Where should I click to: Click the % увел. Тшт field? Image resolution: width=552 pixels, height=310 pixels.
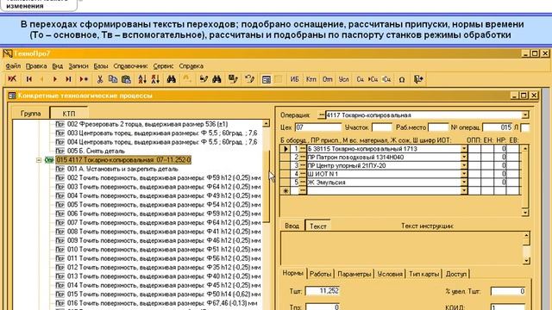pyautogui.click(x=508, y=291)
